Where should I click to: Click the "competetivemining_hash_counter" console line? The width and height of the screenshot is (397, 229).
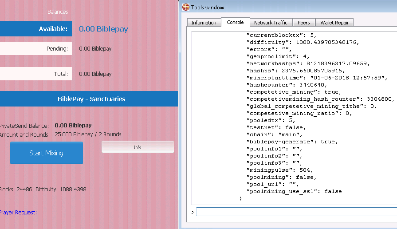(321, 99)
